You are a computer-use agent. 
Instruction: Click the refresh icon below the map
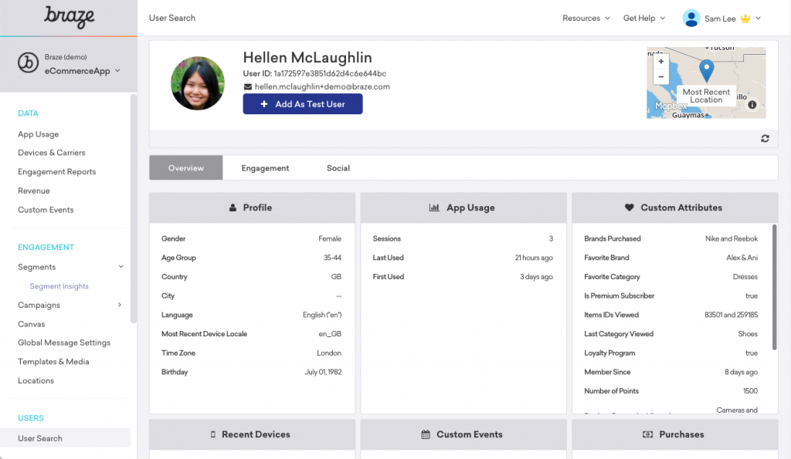[765, 139]
